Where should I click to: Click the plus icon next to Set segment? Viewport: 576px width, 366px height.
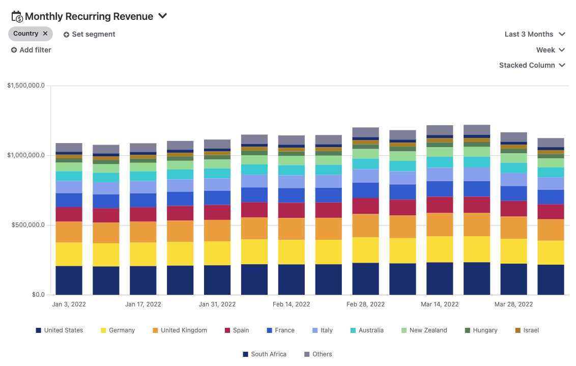[x=67, y=35]
